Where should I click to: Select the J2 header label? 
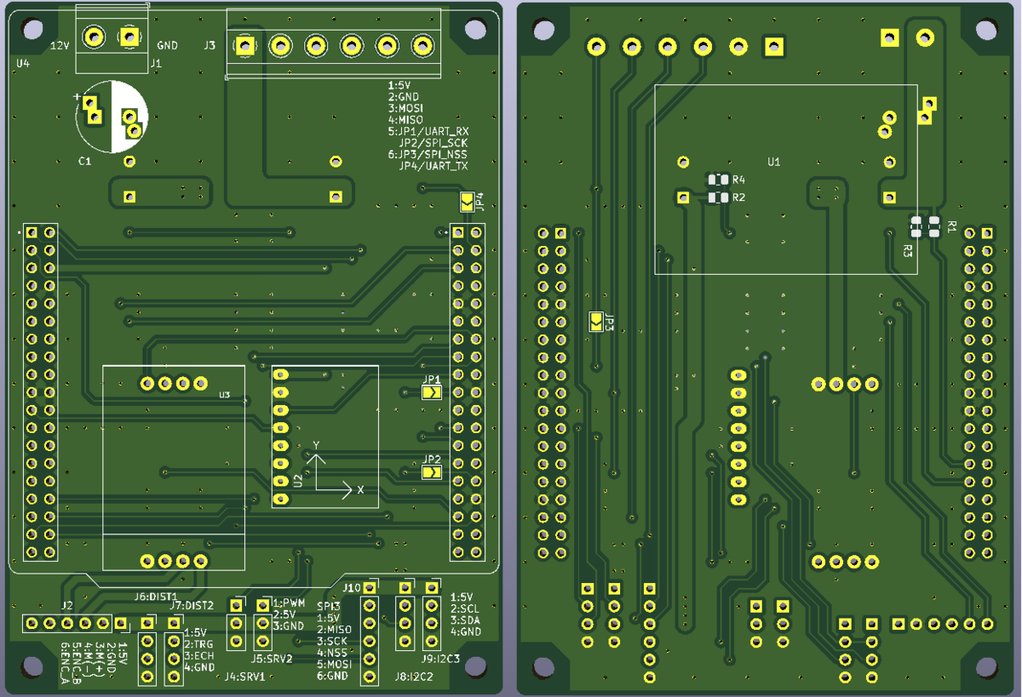(x=66, y=606)
